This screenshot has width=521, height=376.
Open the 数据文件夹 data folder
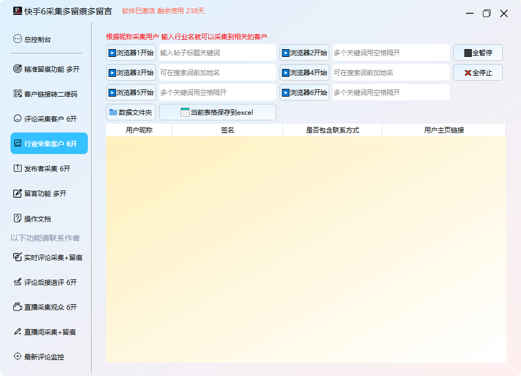click(x=131, y=112)
